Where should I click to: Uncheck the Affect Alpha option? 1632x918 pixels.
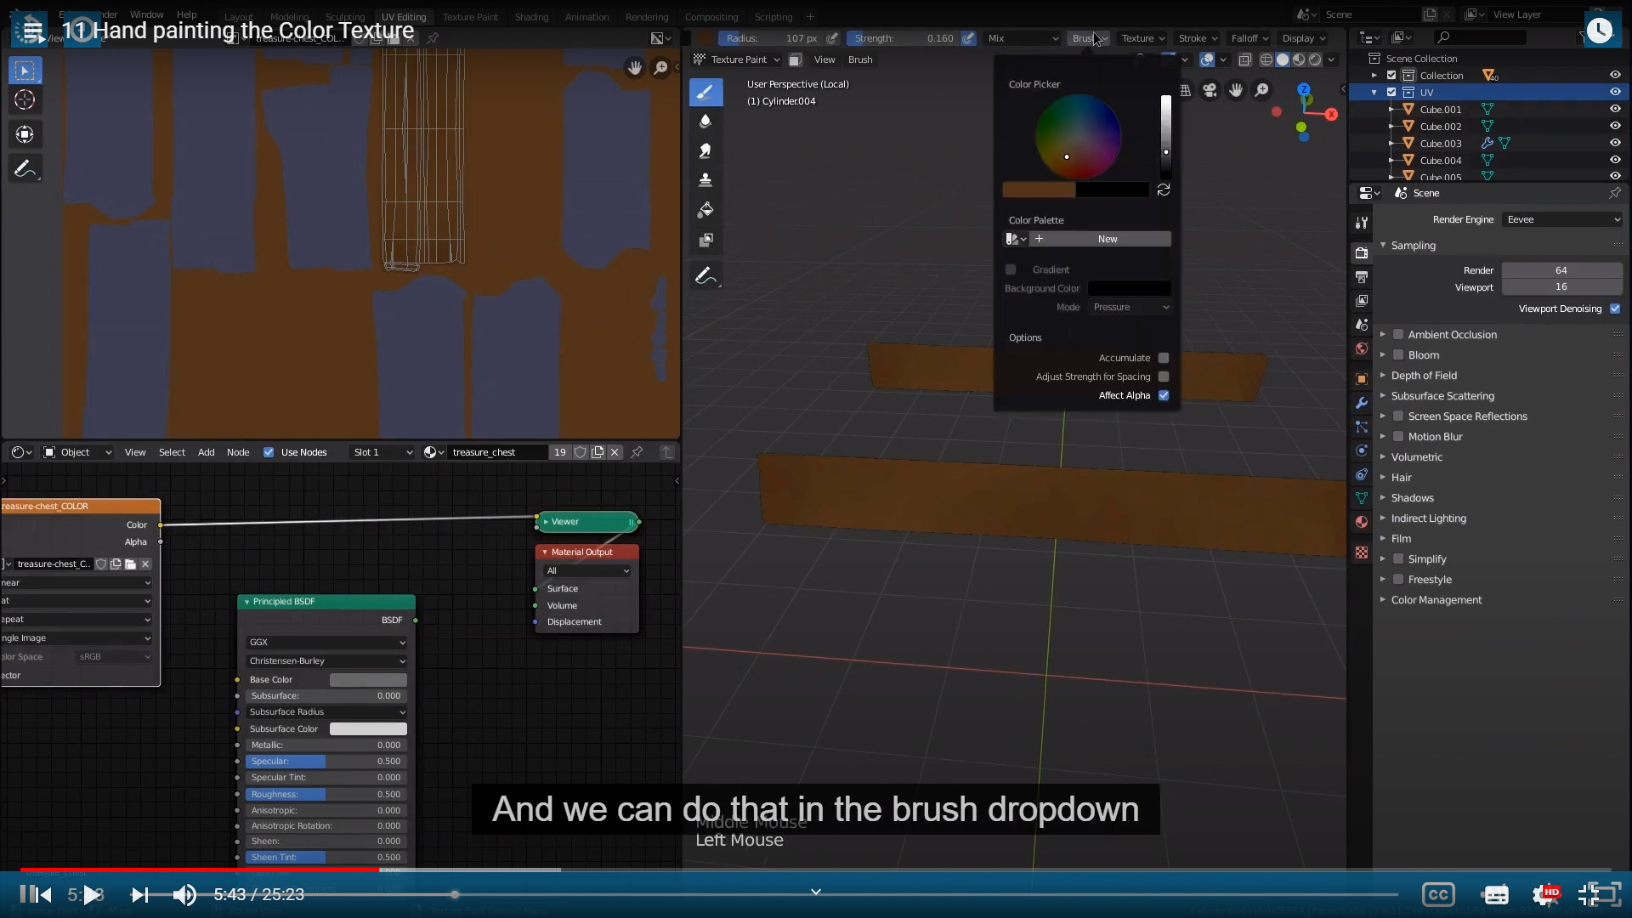[1164, 395]
